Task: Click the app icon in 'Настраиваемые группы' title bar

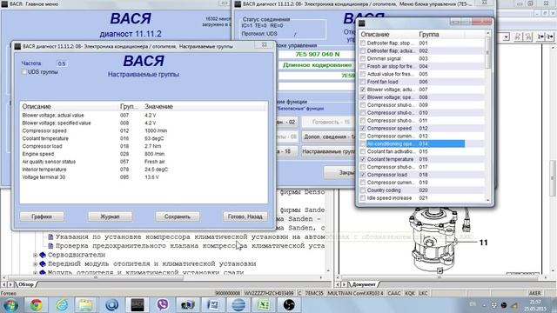Action: pos(17,46)
